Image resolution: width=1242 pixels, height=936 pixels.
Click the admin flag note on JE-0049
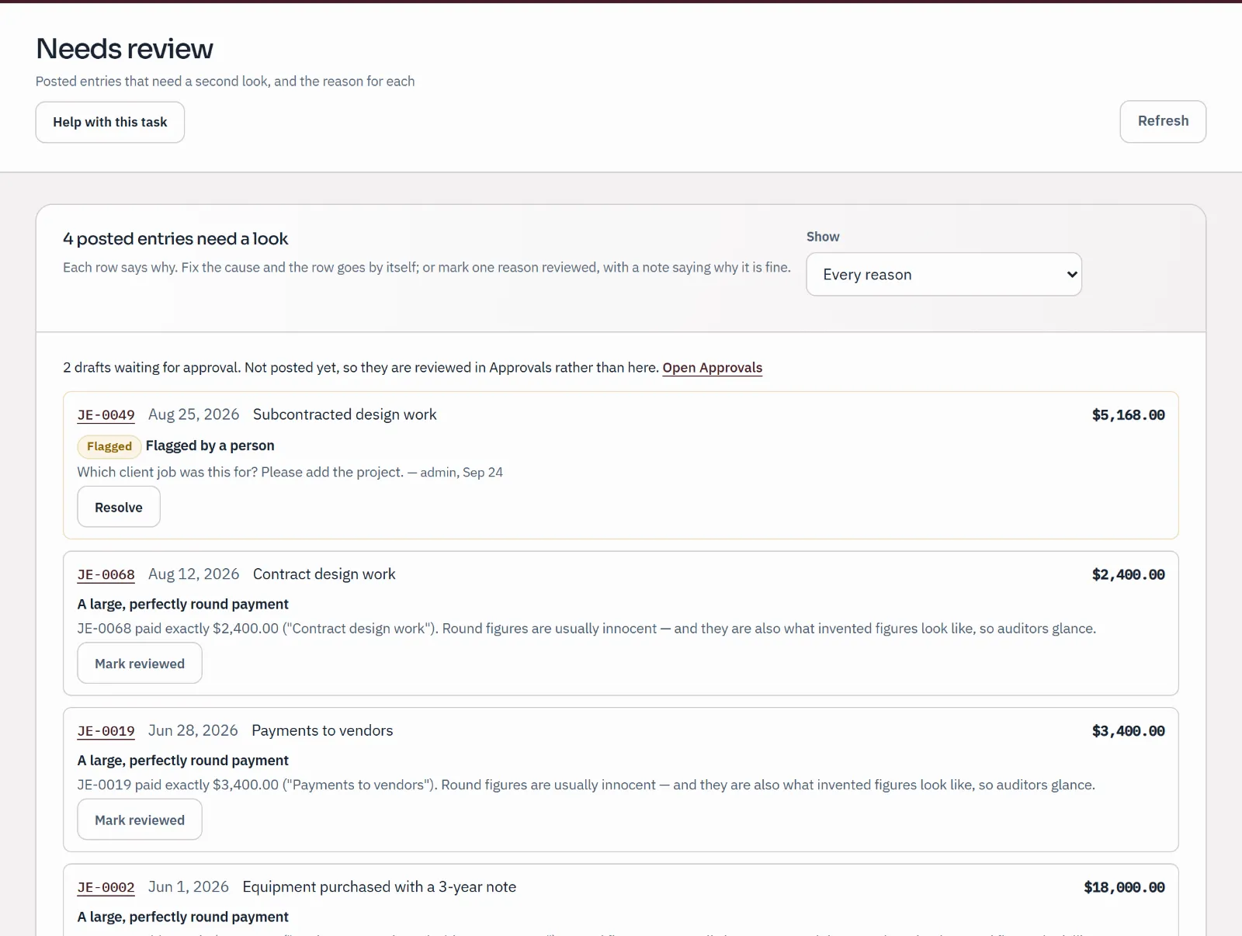point(290,472)
